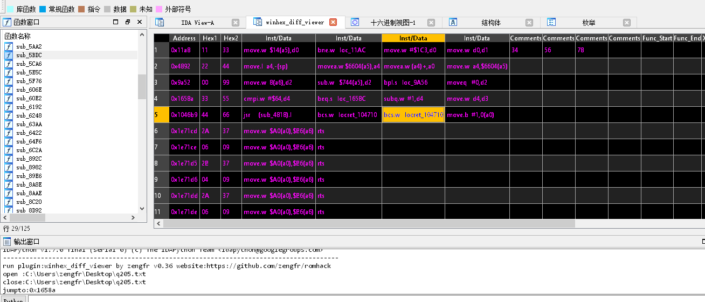705x302 pixels.
Task: Click the library function cyan color swatch
Action: pos(10,9)
